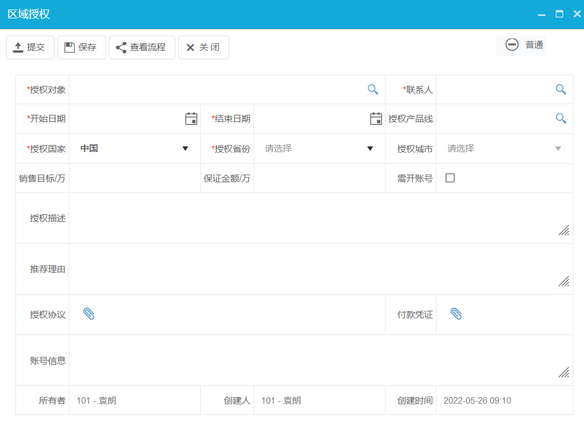Select the 关闭 toolbar command

203,47
